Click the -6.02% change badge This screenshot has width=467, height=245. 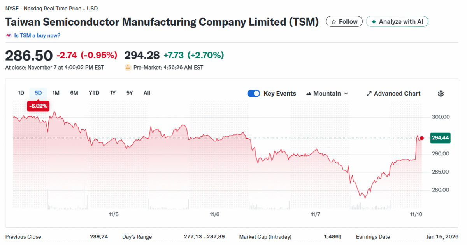pyautogui.click(x=38, y=106)
